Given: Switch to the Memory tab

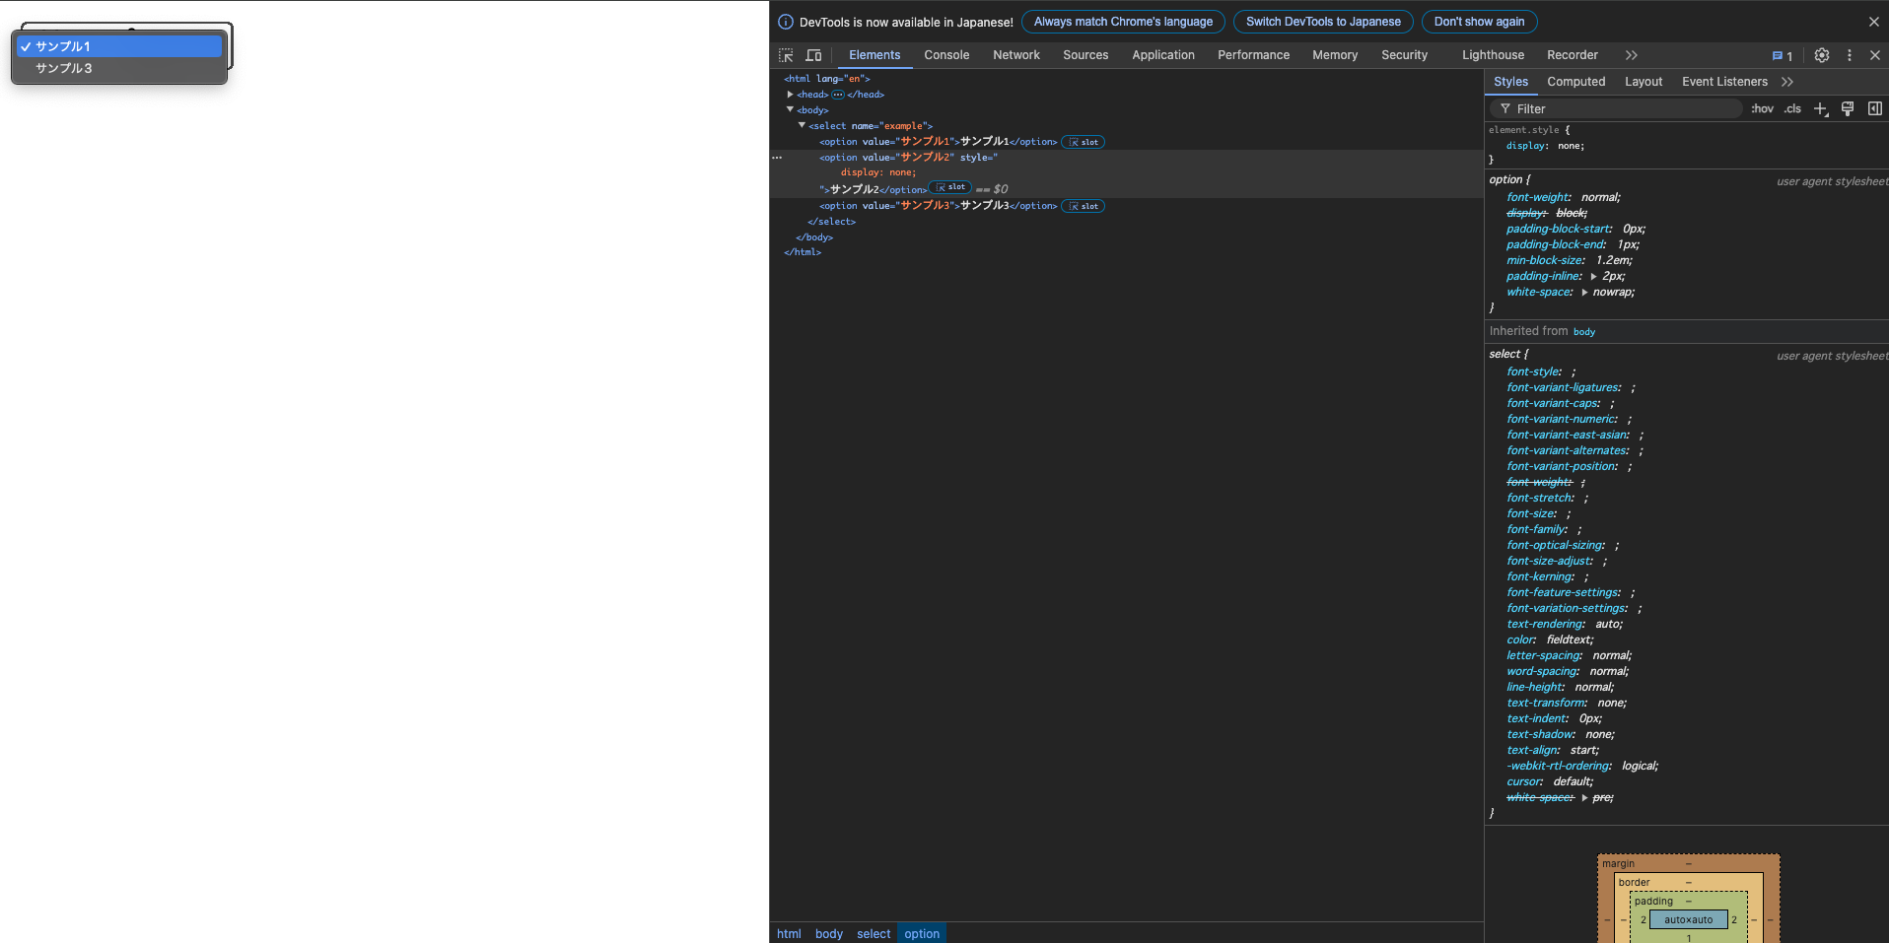Looking at the screenshot, I should pyautogui.click(x=1335, y=55).
